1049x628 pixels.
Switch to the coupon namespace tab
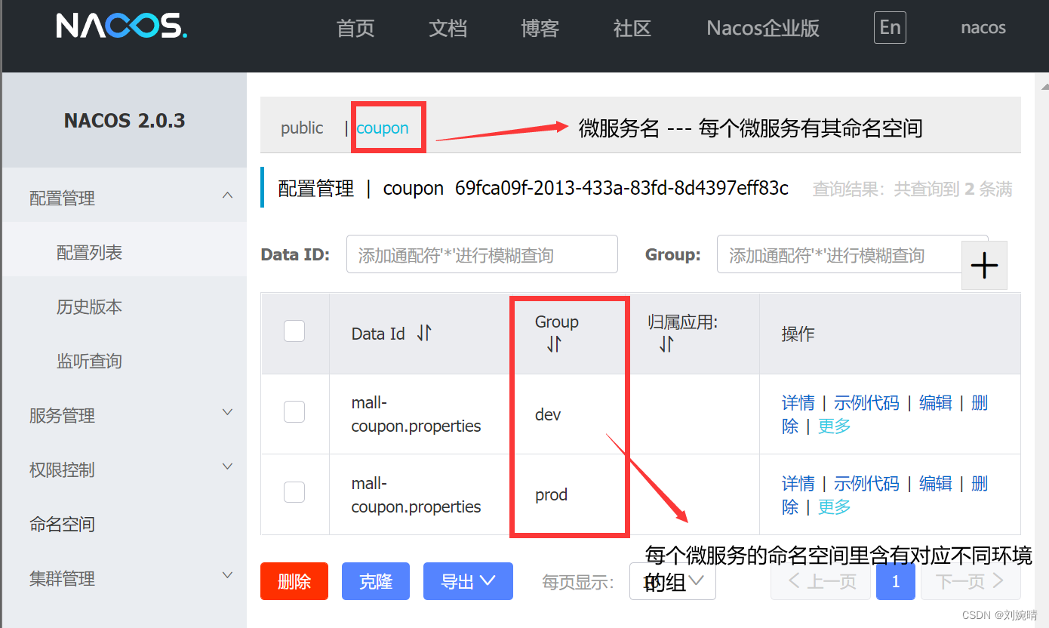383,128
